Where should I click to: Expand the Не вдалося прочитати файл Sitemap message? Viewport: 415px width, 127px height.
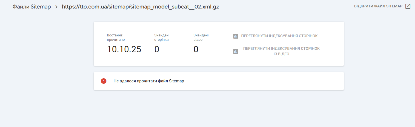pos(149,81)
